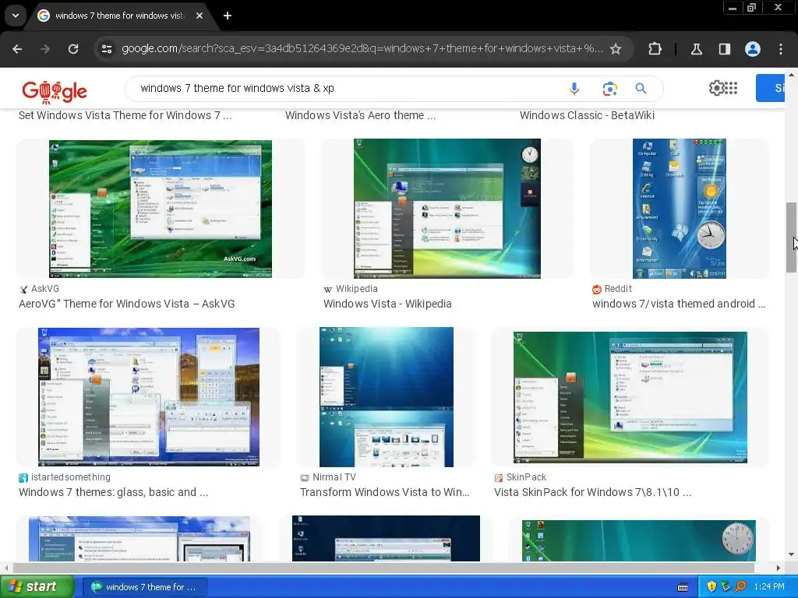Click the Wikipedia source label
The height and width of the screenshot is (598, 798).
(356, 289)
